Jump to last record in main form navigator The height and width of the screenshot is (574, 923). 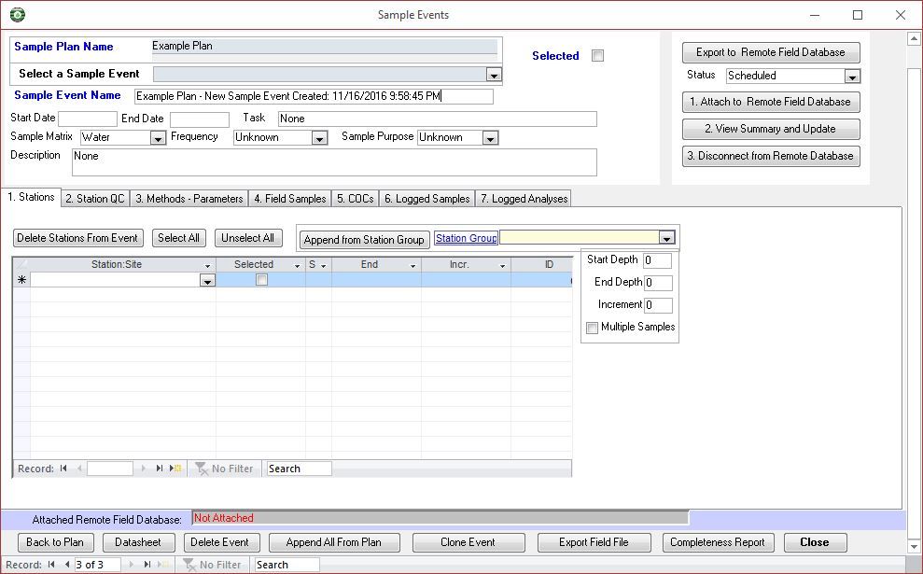pos(147,565)
